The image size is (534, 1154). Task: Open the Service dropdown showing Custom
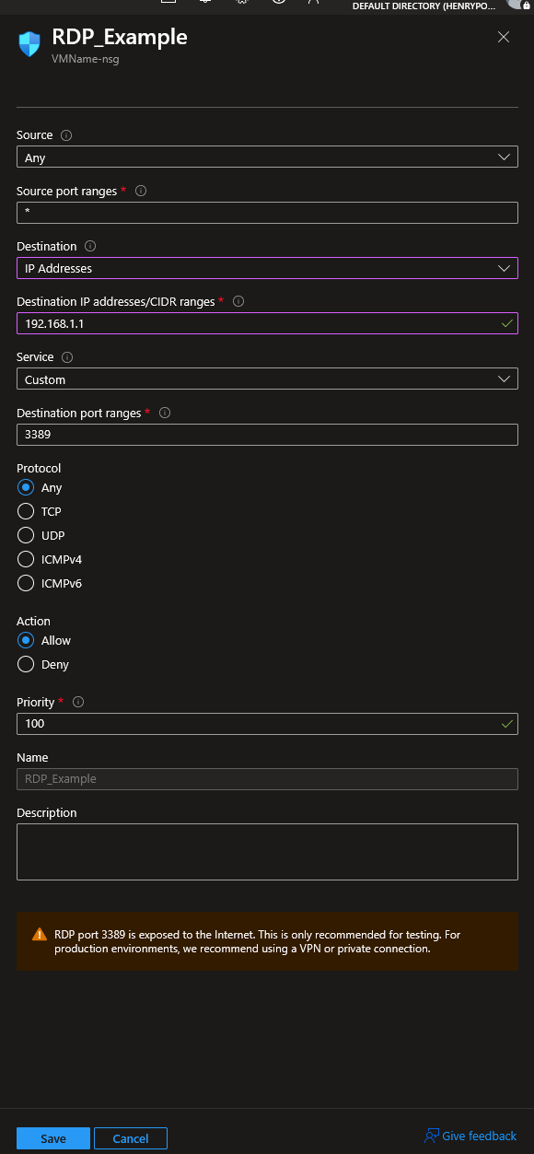tap(267, 379)
